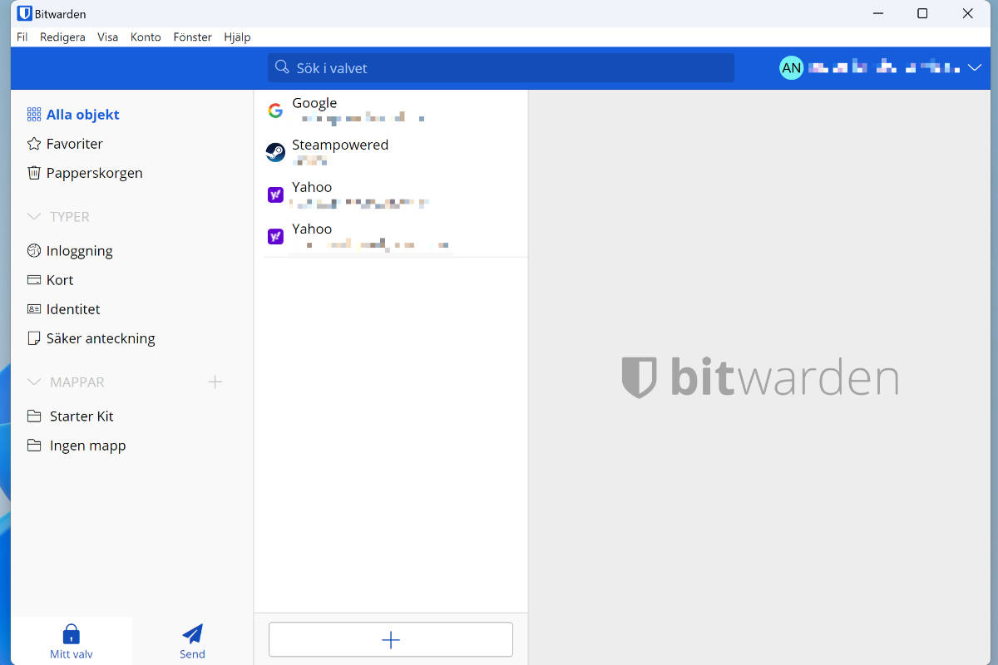Click the Google logo icon
Viewport: 998px width, 665px height.
(x=275, y=111)
